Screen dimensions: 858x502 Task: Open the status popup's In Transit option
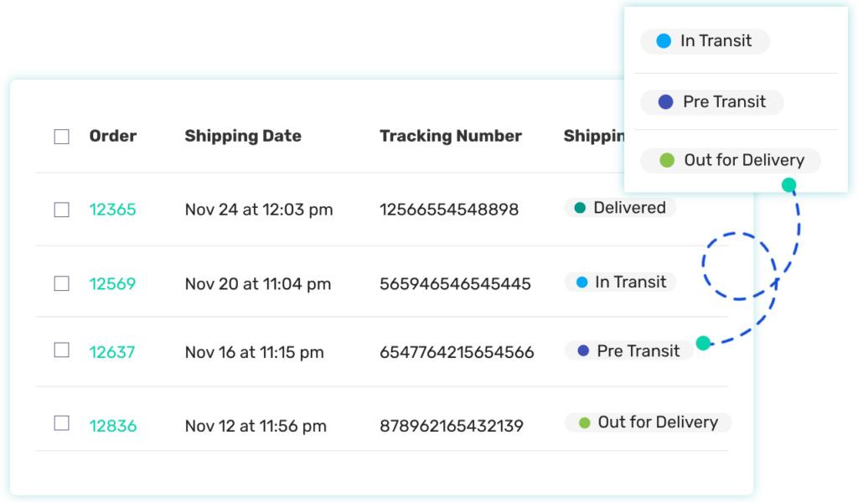pyautogui.click(x=705, y=41)
